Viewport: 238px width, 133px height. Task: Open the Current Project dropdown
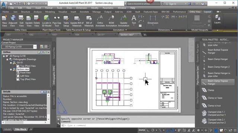pyautogui.click(x=35, y=47)
